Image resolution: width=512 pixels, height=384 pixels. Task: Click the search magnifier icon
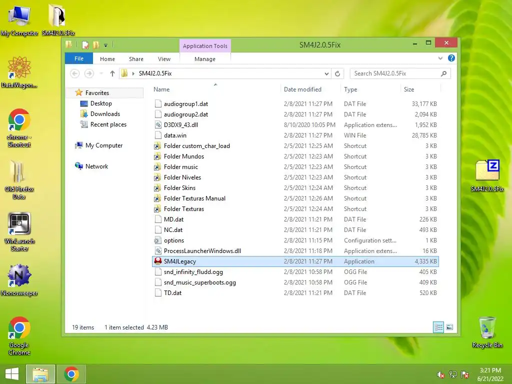pos(443,73)
